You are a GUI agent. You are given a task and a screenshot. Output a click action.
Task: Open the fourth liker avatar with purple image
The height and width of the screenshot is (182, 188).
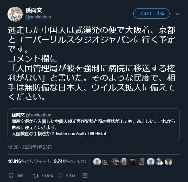coord(124,162)
